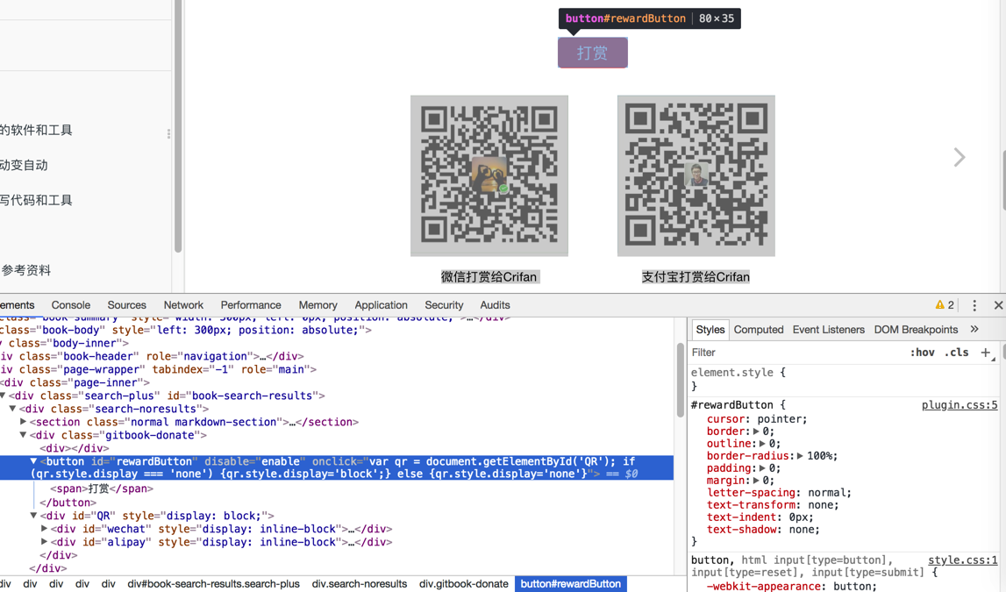
Task: Click the #rewardButton selector text
Action: 732,405
